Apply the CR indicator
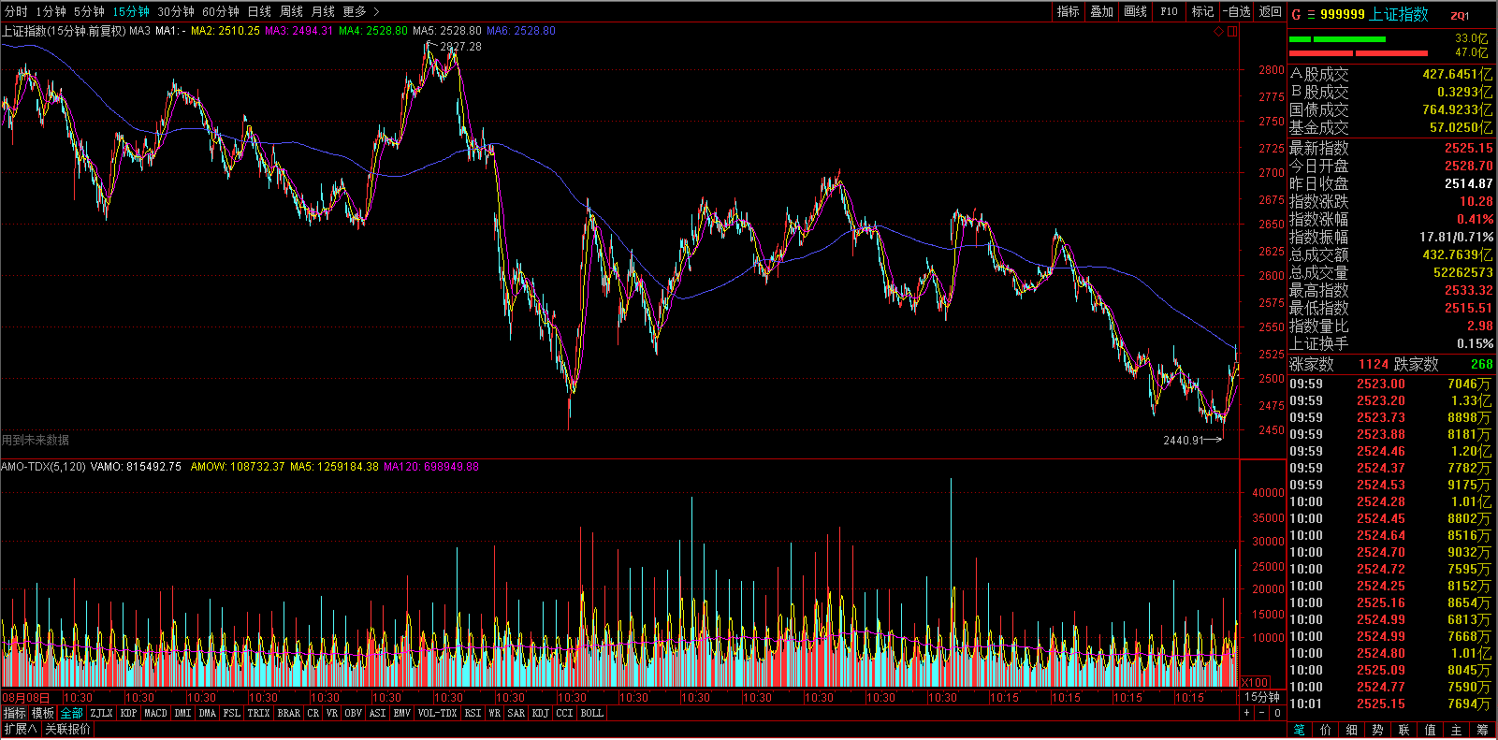The image size is (1498, 740). click(x=313, y=713)
